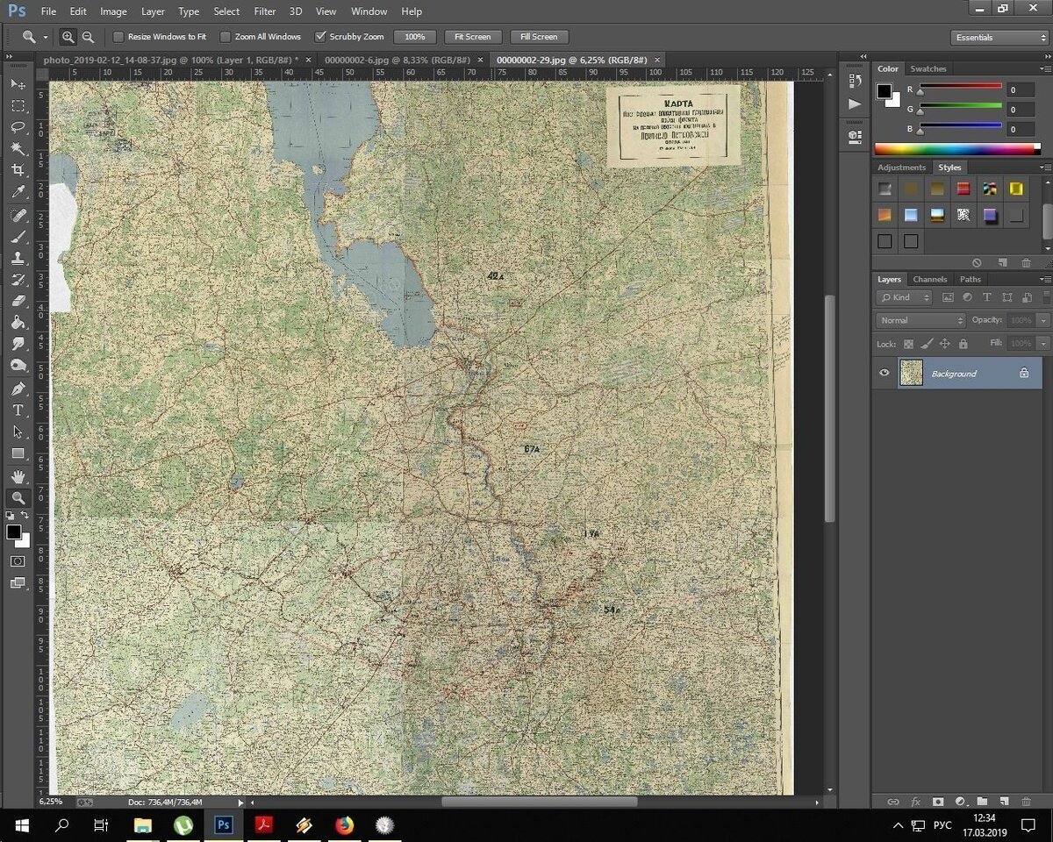The width and height of the screenshot is (1053, 842).
Task: Expand status bar document info arrow
Action: pos(241,803)
